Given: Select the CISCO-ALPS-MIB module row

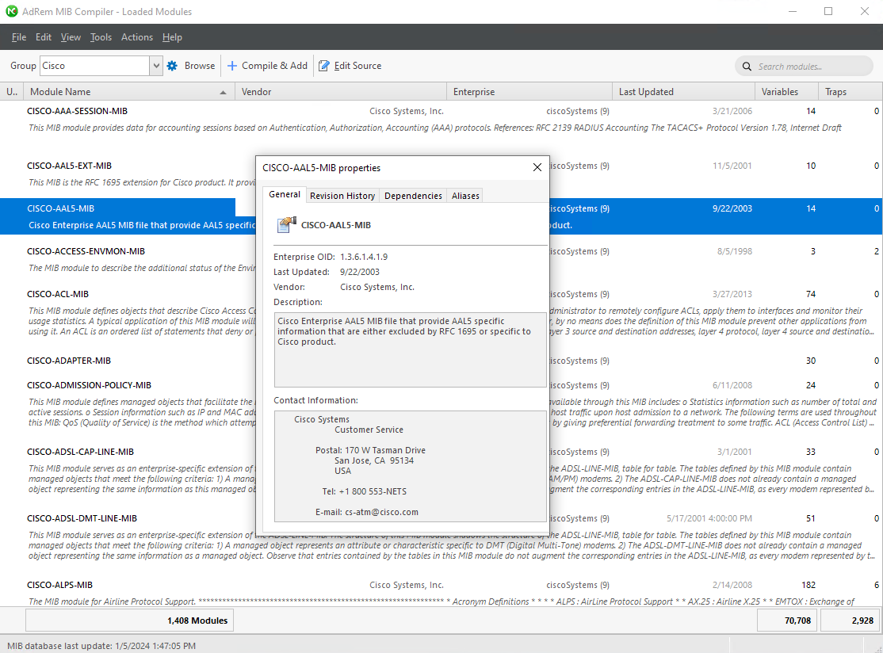Looking at the screenshot, I should click(x=441, y=591).
